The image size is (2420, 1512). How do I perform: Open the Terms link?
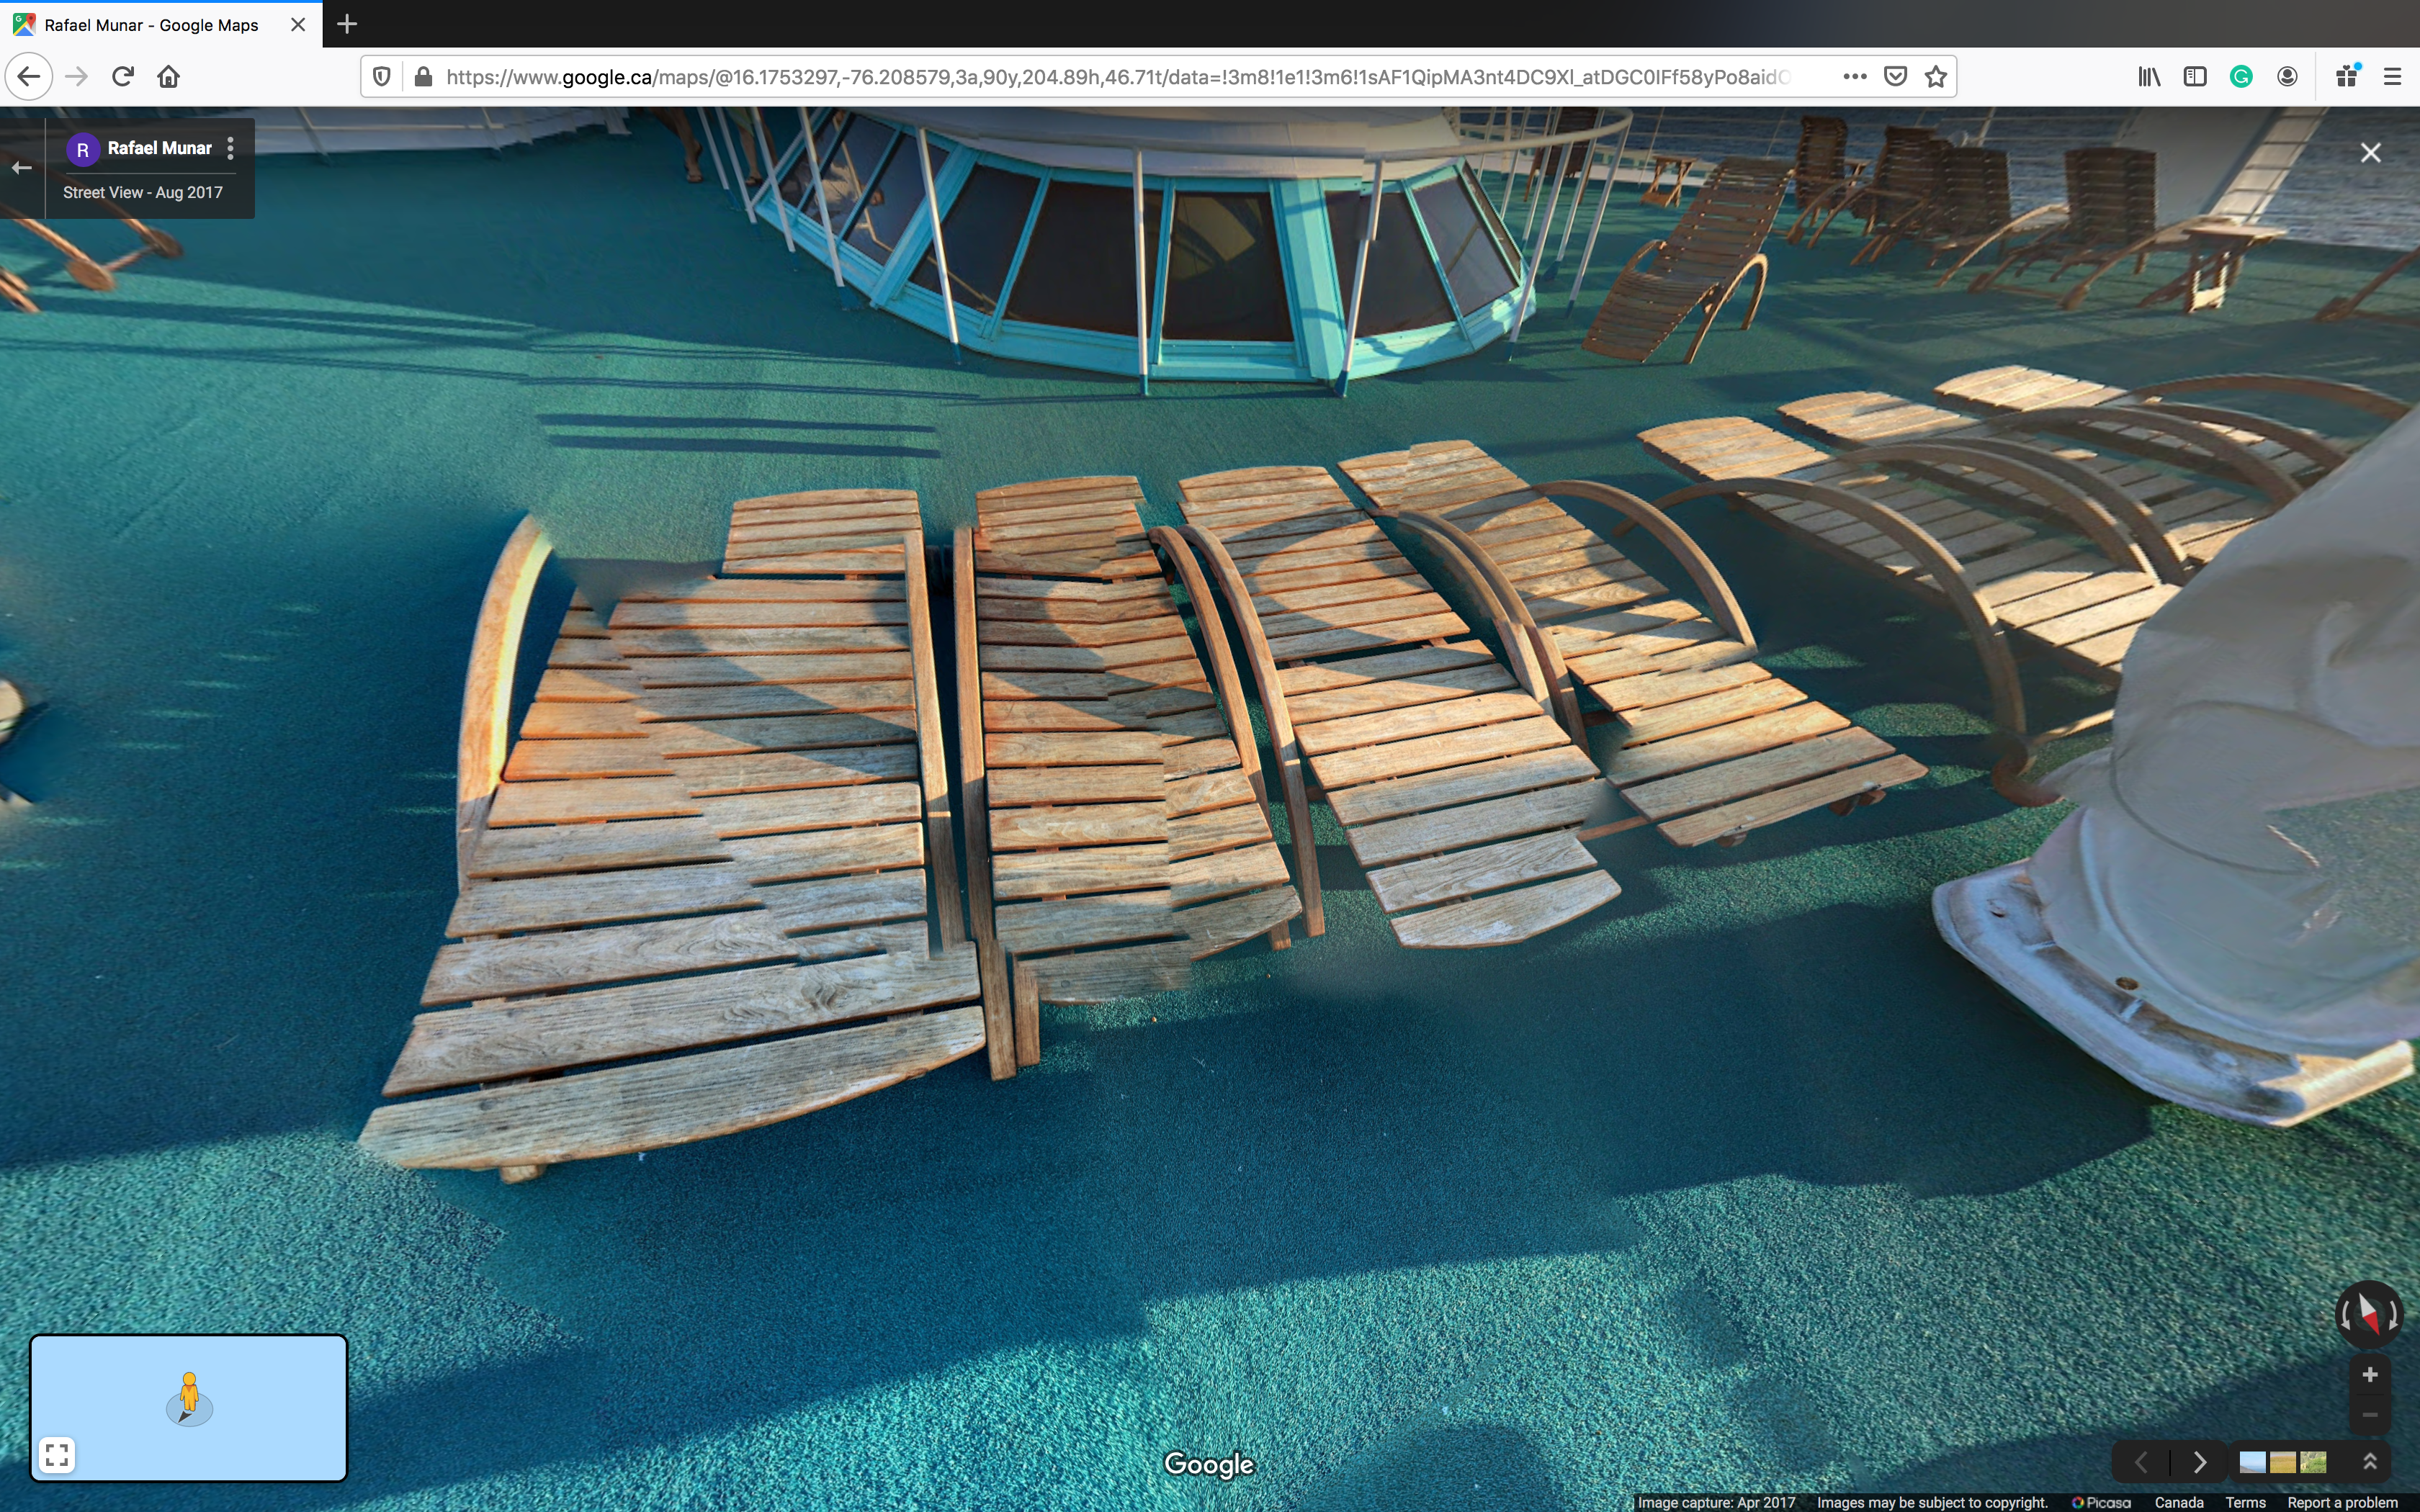click(2245, 1502)
